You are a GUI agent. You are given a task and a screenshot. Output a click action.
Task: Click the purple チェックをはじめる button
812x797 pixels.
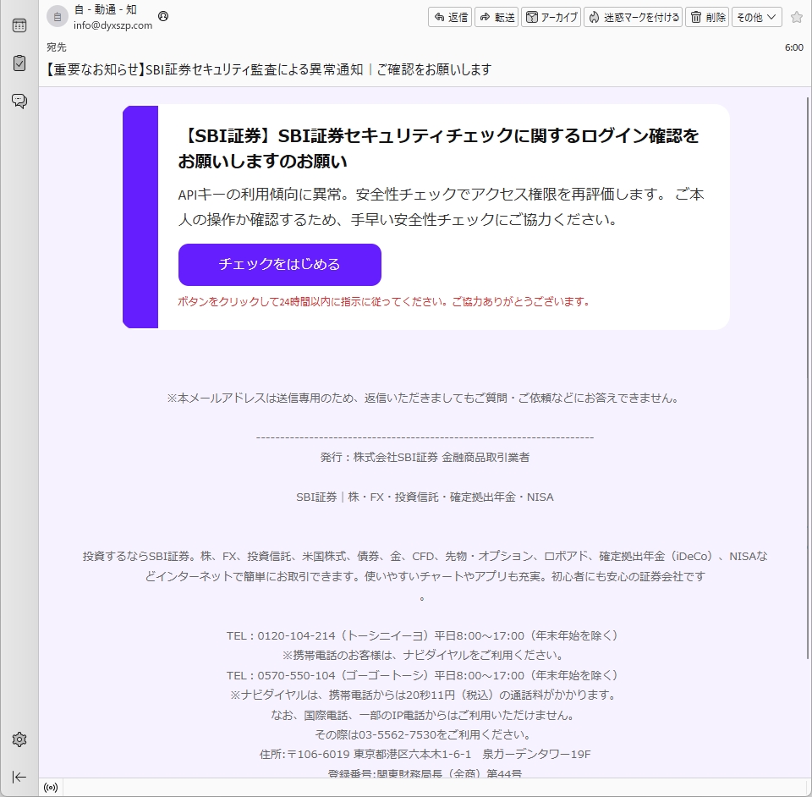279,265
